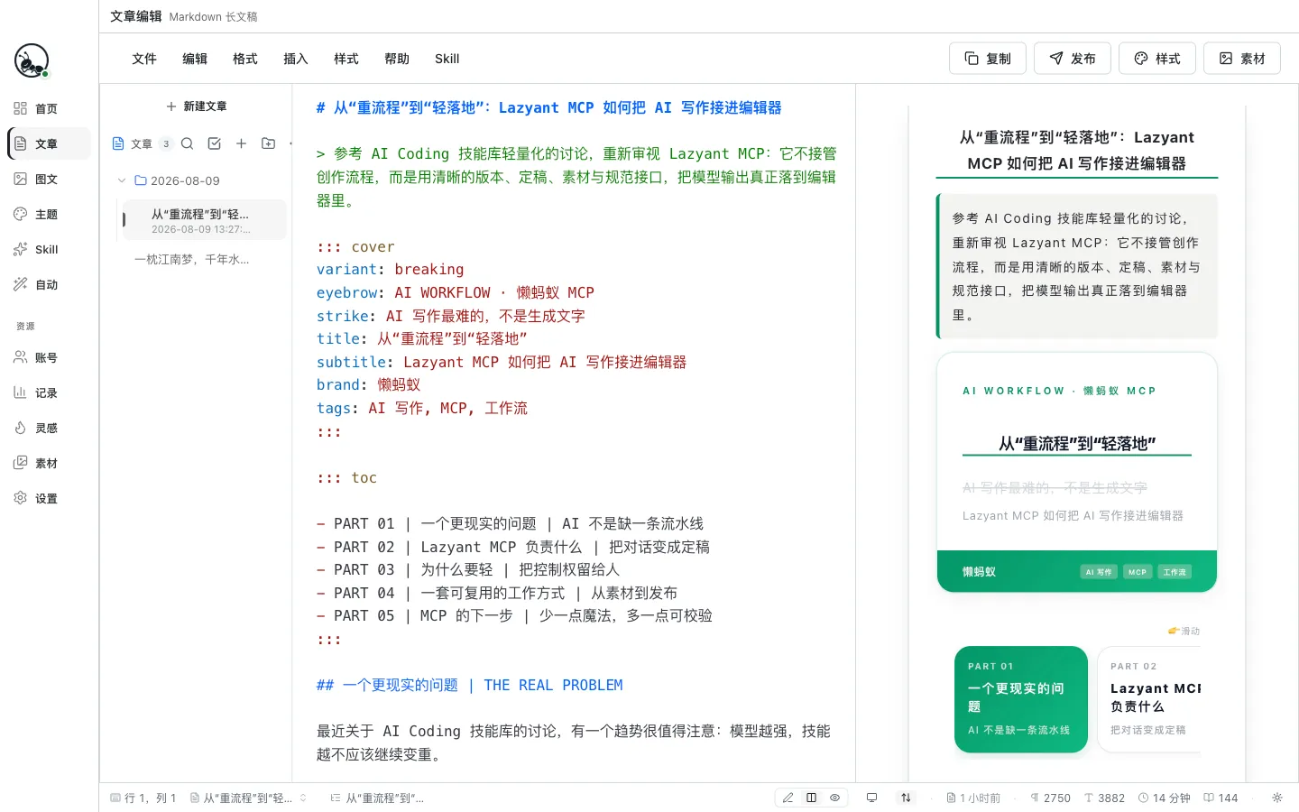Switch to split view mode toggle

tap(811, 798)
